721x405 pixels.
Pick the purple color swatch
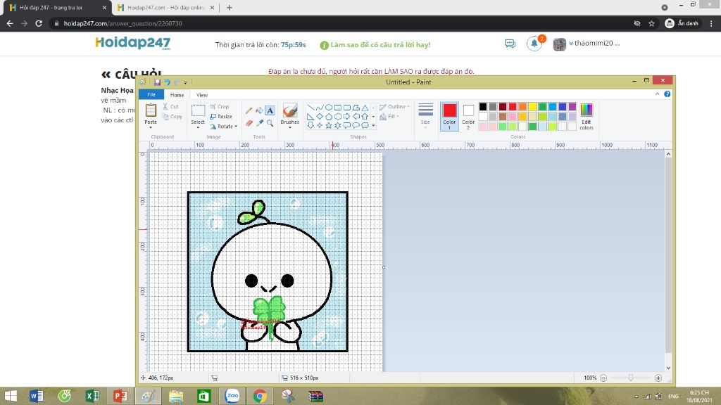[x=572, y=107]
